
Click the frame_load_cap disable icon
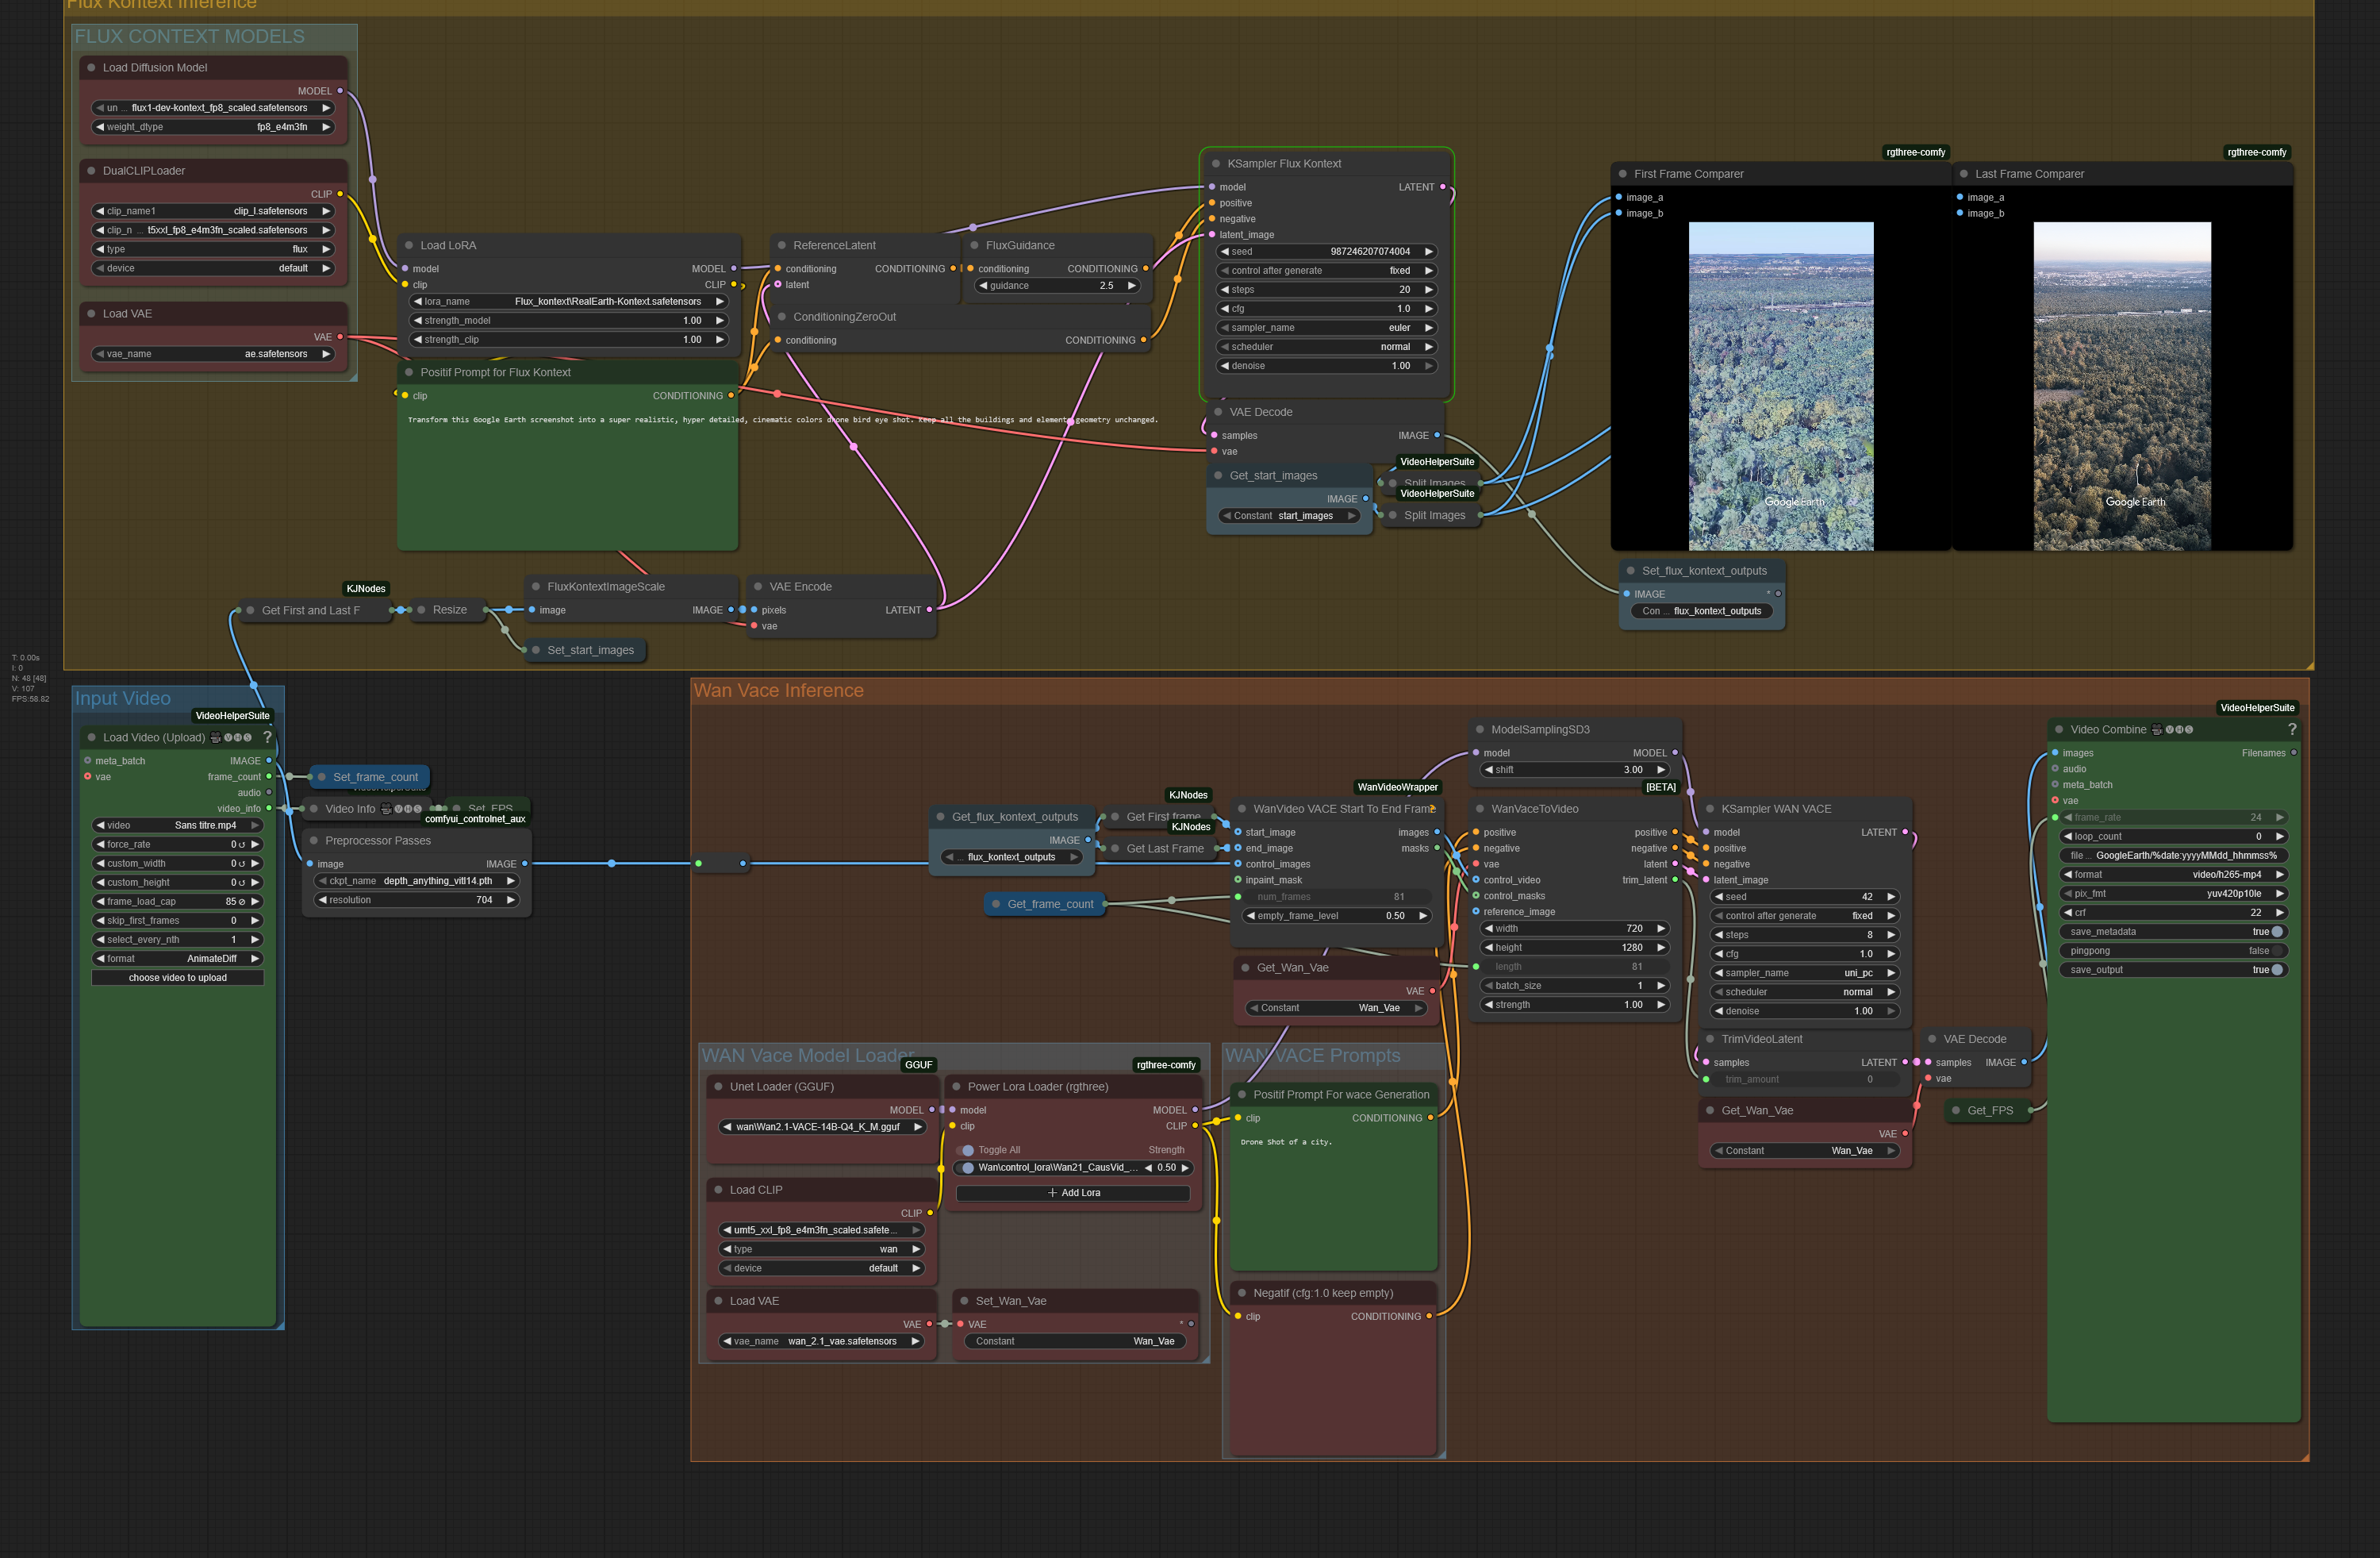(x=241, y=902)
